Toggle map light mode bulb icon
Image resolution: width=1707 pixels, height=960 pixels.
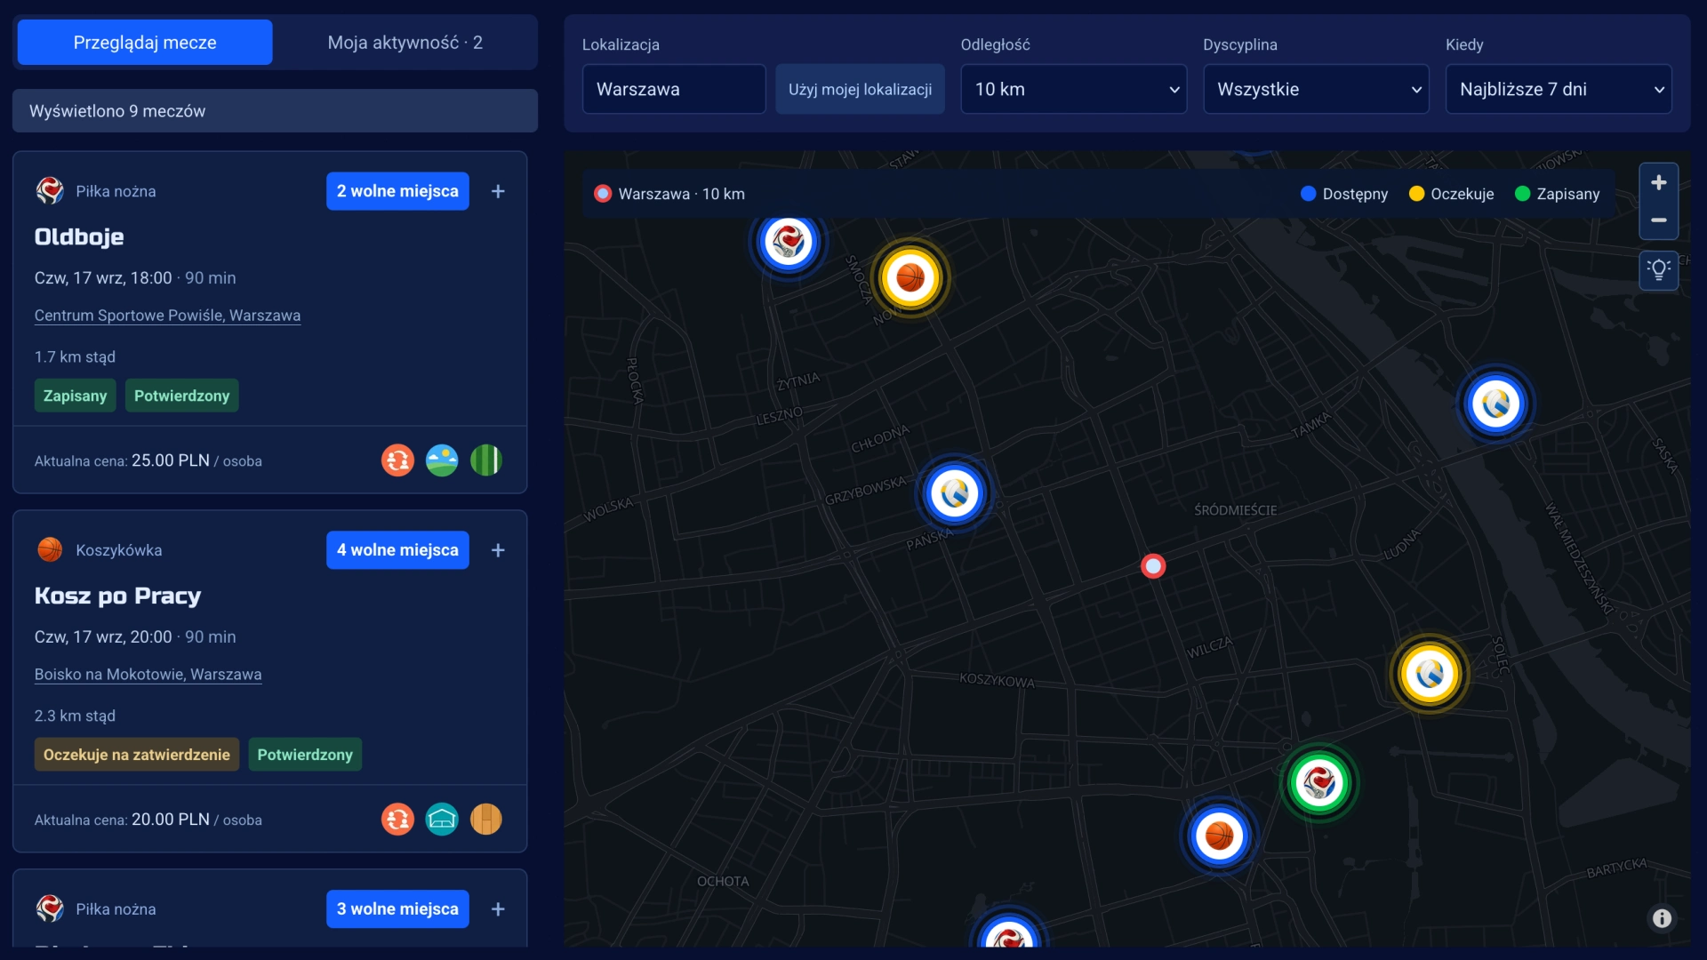1658,270
